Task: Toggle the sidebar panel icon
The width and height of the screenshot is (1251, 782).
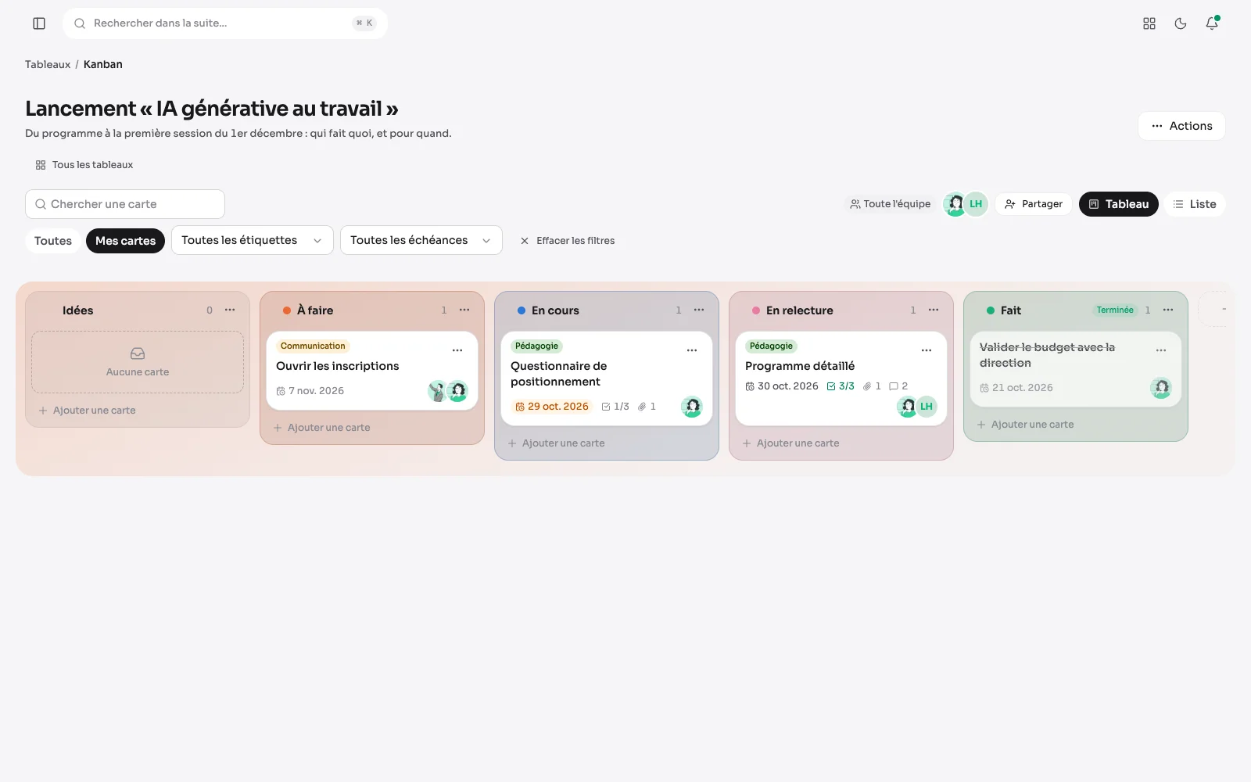Action: click(39, 23)
